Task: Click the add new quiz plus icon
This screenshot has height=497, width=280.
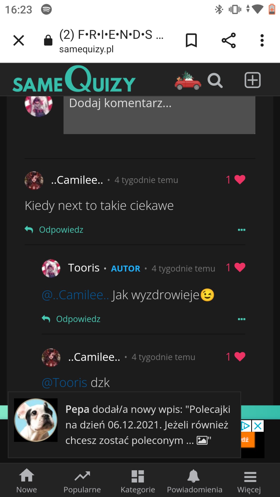Action: pos(253,80)
